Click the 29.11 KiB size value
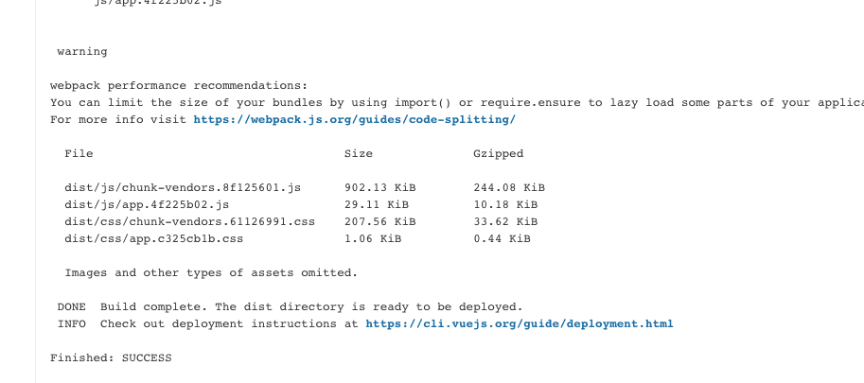The width and height of the screenshot is (864, 383). 377,204
